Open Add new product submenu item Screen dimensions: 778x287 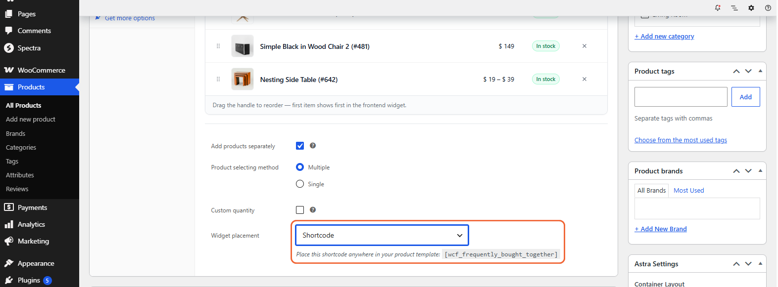coord(31,119)
